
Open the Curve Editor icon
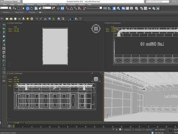coord(127,8)
